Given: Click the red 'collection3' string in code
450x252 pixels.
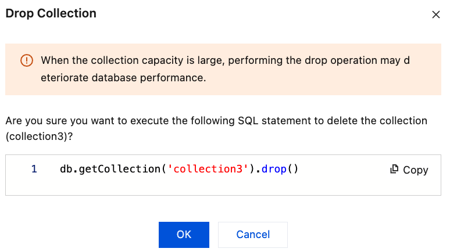Looking at the screenshot, I should point(208,169).
